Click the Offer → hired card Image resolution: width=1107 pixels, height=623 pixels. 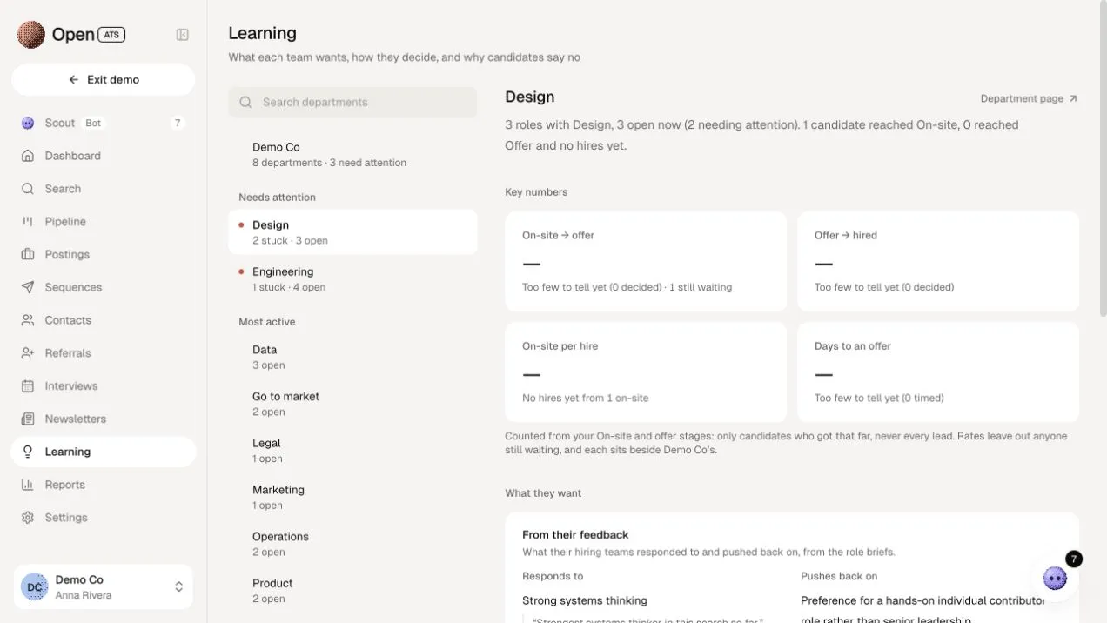coord(938,261)
